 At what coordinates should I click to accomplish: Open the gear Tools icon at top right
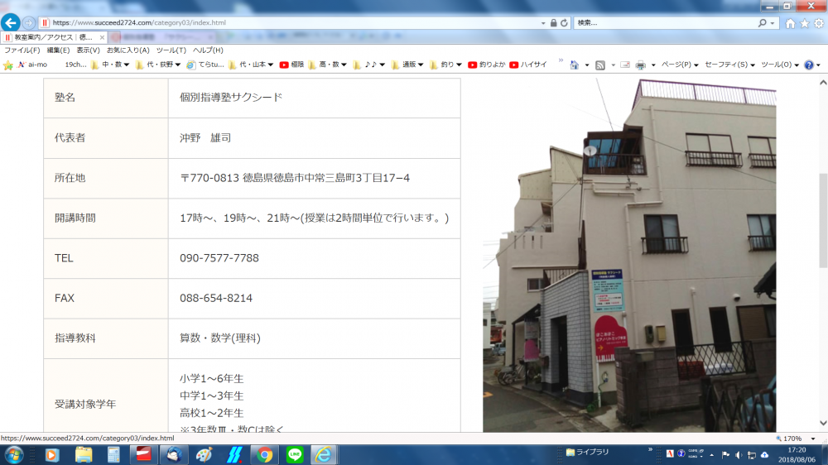tap(819, 23)
